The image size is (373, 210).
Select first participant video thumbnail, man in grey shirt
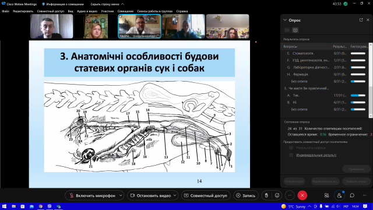coord(52,26)
